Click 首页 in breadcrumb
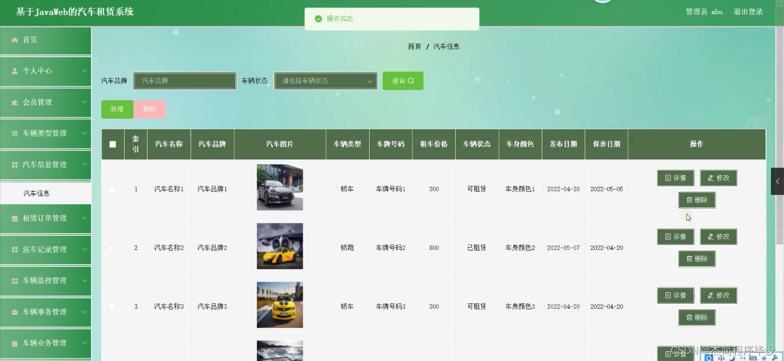This screenshot has width=784, height=361. click(x=414, y=47)
